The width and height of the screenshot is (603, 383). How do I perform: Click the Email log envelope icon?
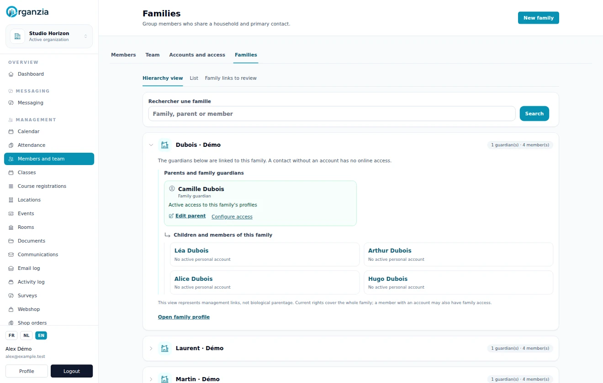tap(11, 268)
